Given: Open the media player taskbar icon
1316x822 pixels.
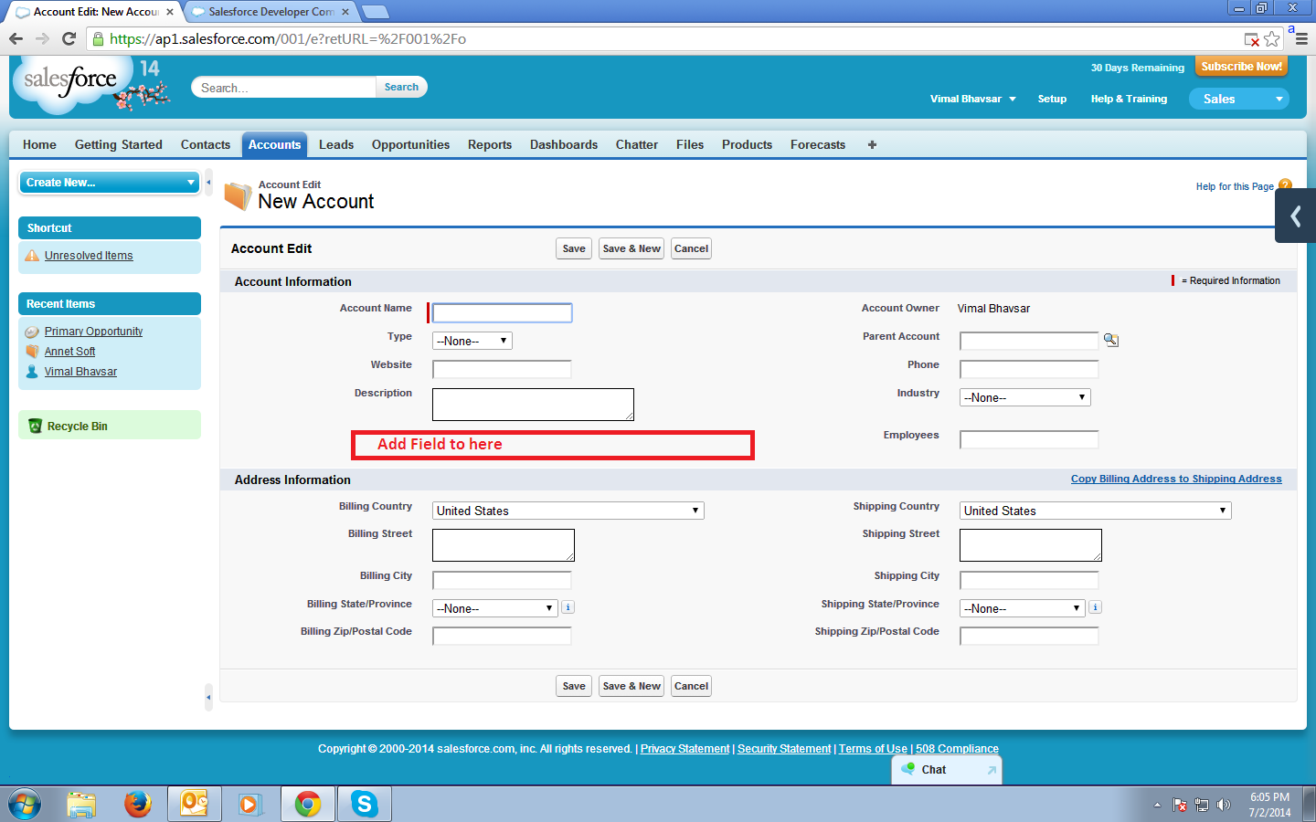Looking at the screenshot, I should tap(249, 804).
